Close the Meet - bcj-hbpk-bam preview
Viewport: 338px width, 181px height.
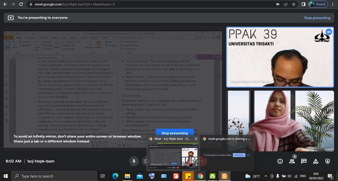196,139
